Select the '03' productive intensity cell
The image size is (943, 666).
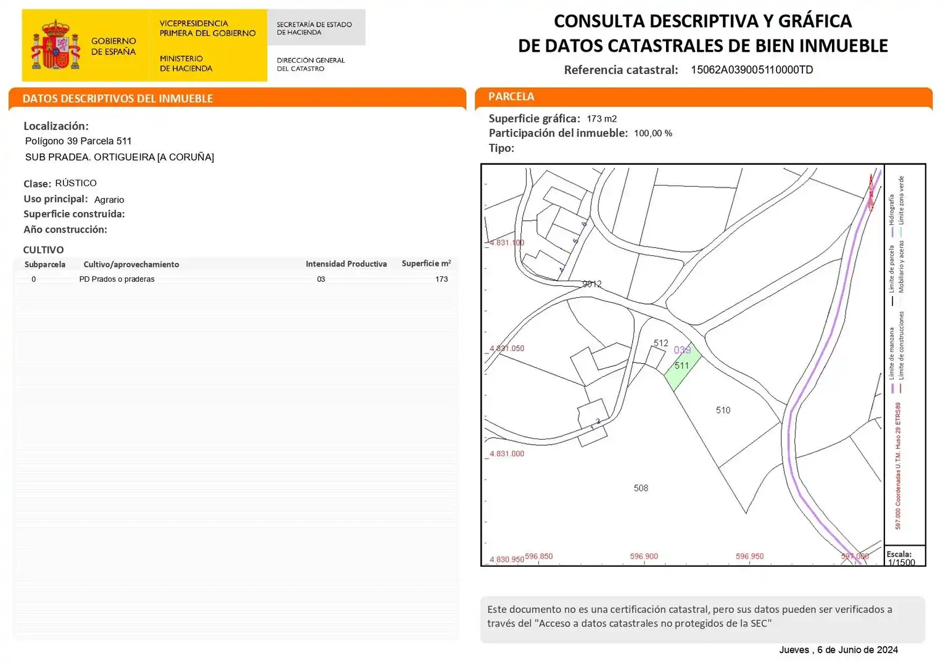[321, 279]
